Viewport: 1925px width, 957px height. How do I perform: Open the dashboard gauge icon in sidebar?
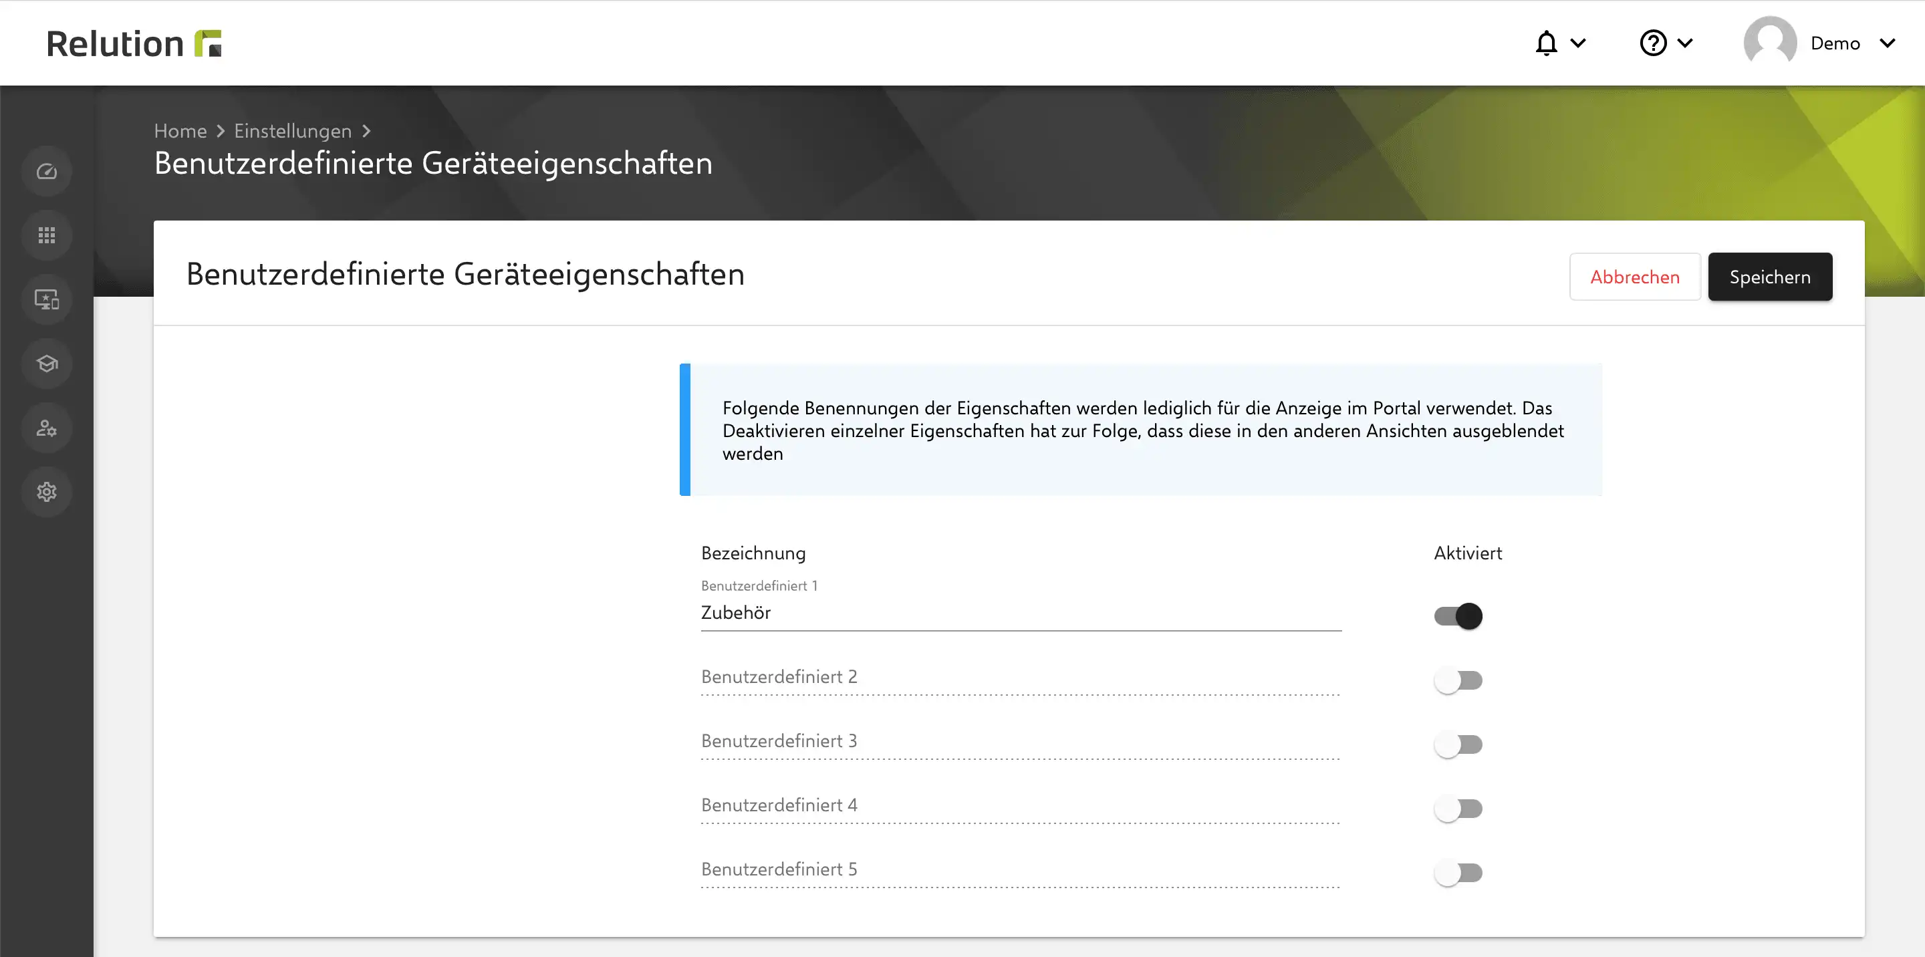[46, 172]
